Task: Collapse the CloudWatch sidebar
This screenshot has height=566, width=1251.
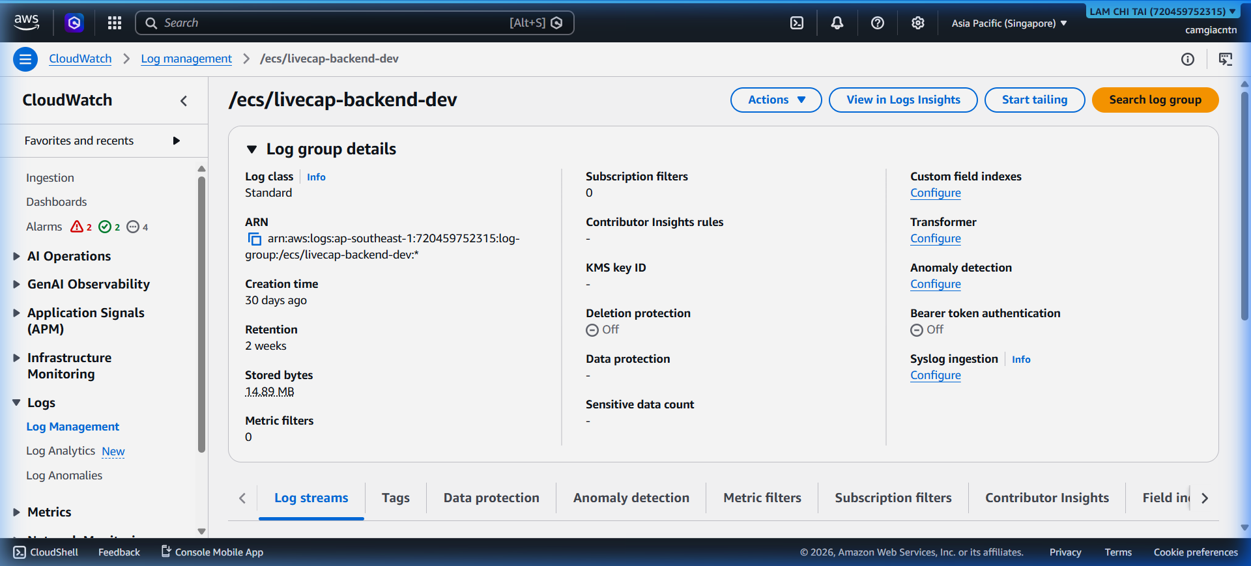Action: (184, 100)
